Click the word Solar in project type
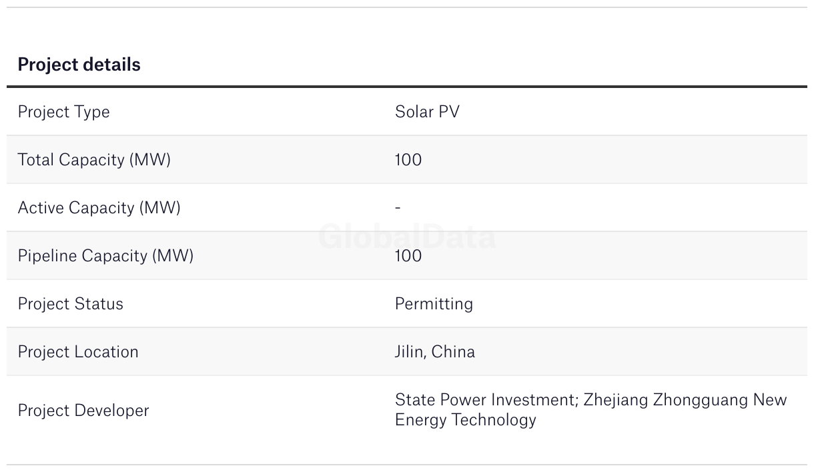The width and height of the screenshot is (814, 472). tap(413, 111)
